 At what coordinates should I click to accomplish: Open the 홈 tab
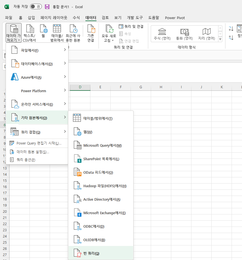pyautogui.click(x=20, y=18)
